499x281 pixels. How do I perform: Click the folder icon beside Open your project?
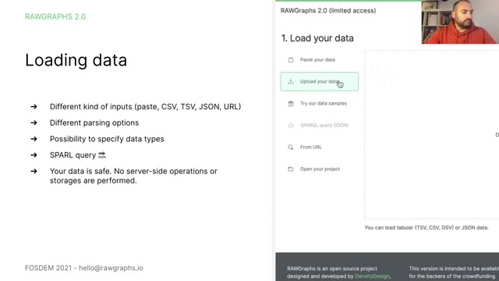click(x=291, y=169)
